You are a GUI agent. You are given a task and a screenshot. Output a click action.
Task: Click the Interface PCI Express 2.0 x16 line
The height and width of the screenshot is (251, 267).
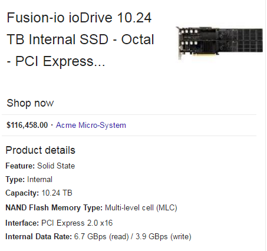[59, 223]
